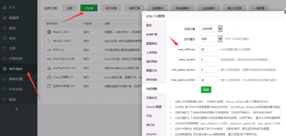Image resolution: width=286 pixels, height=136 pixels.
Task: Open the 服务 tab in php manager
Action: (154, 25)
